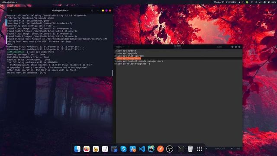Show all applications grid in dock
The image size is (277, 156).
(200, 149)
